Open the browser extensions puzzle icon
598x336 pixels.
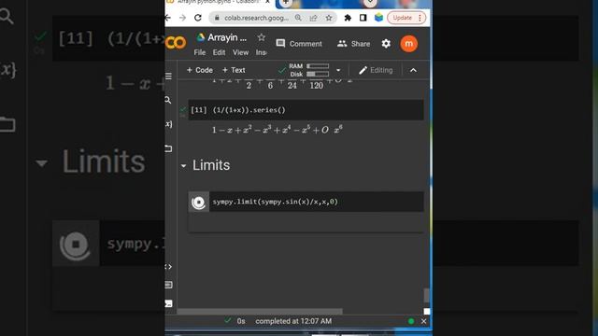[x=348, y=18]
